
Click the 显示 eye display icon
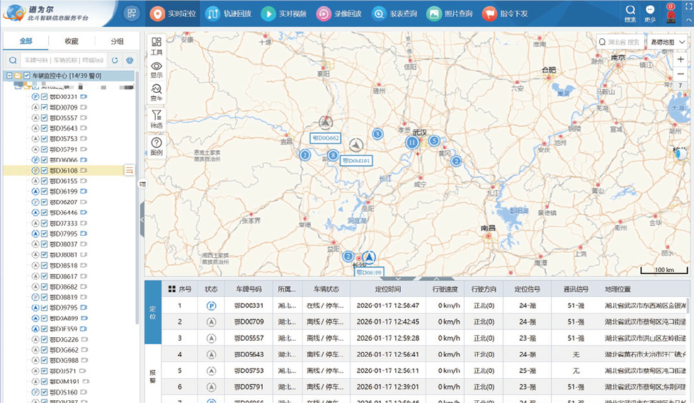[157, 67]
